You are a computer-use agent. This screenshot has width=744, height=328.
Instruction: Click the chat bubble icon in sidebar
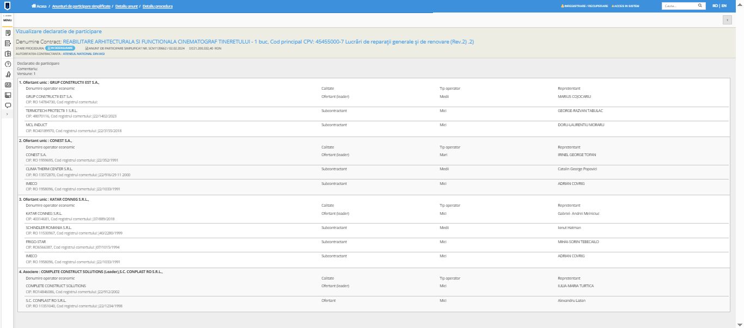pyautogui.click(x=8, y=105)
